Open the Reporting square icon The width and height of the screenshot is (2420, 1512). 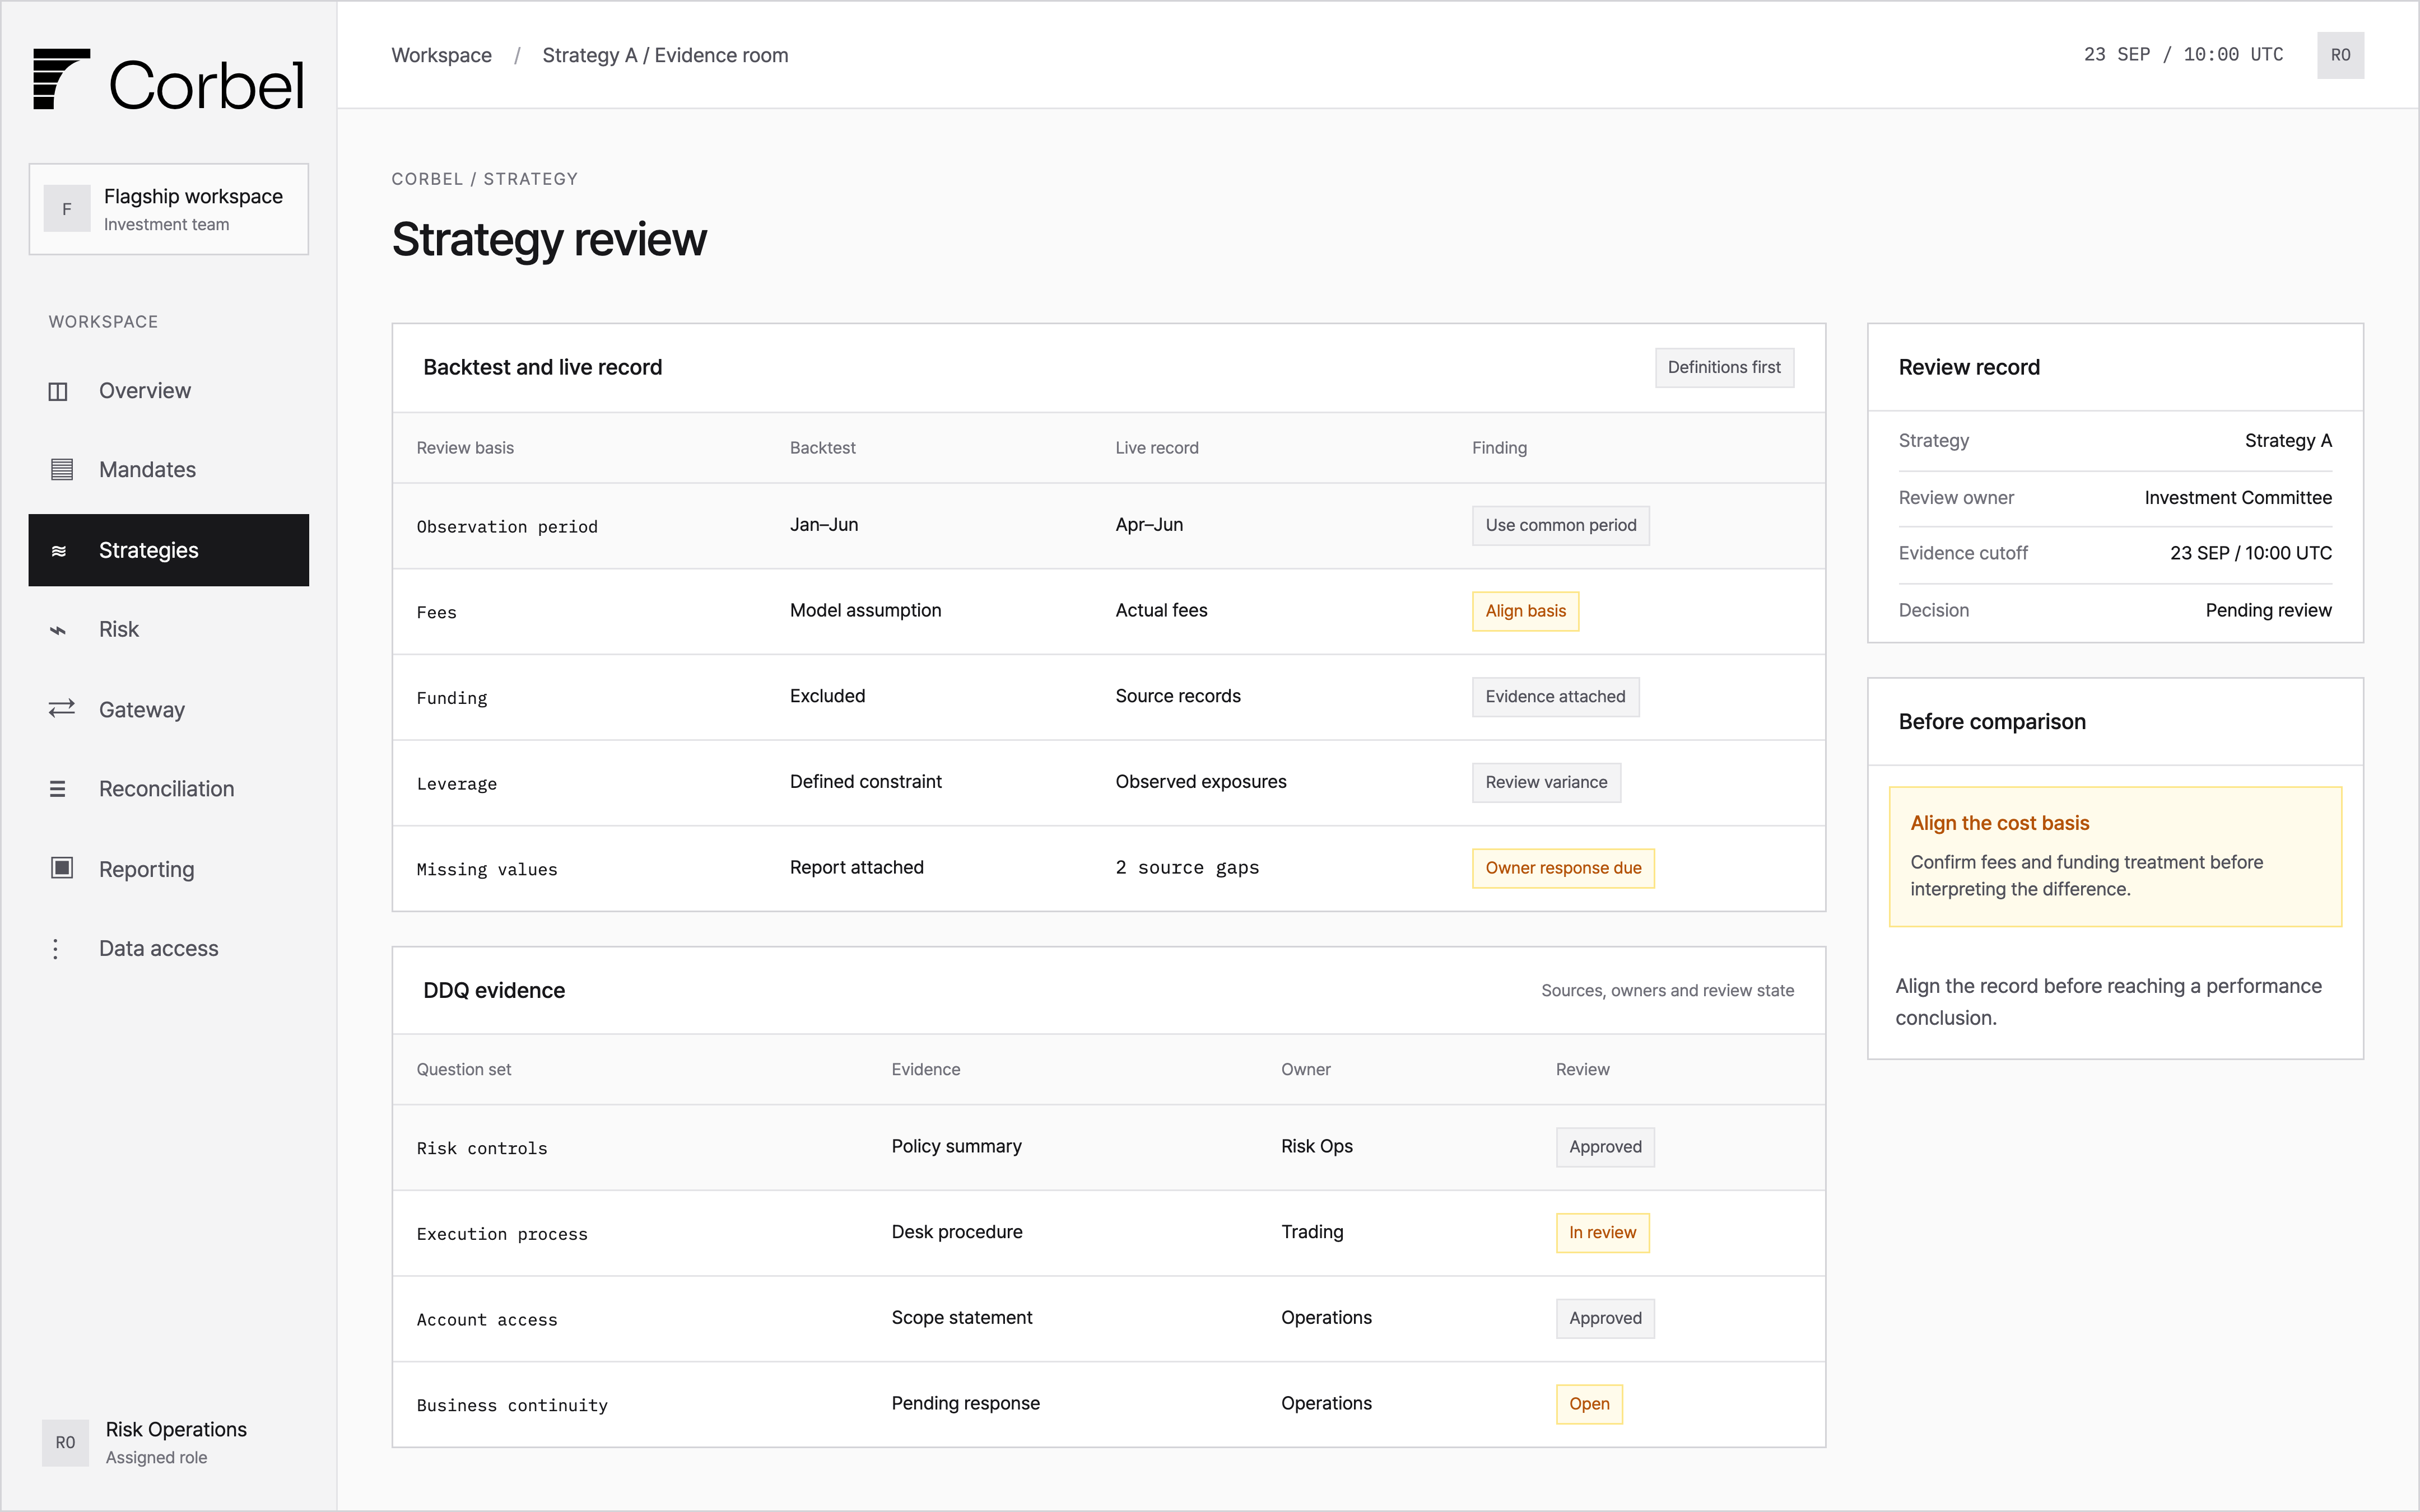tap(62, 868)
